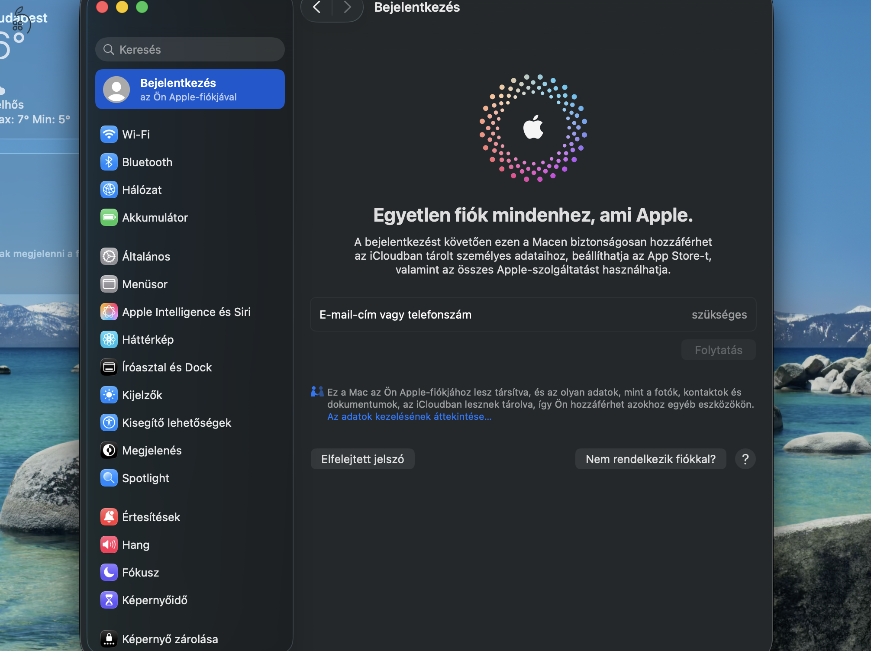Click the Elfelejtett jelszó button
This screenshot has height=651, width=871.
362,459
